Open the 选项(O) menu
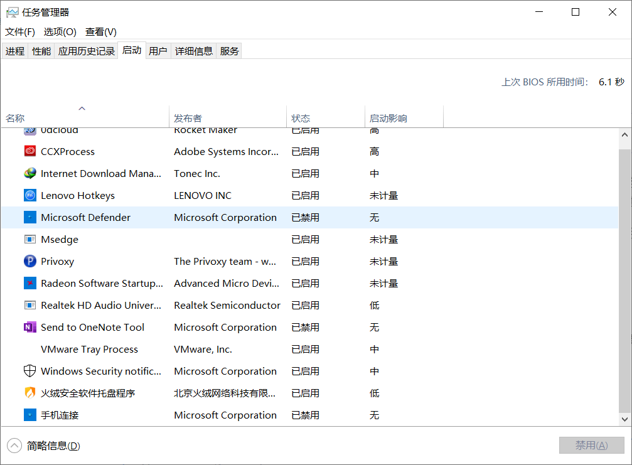632x465 pixels. pos(60,32)
